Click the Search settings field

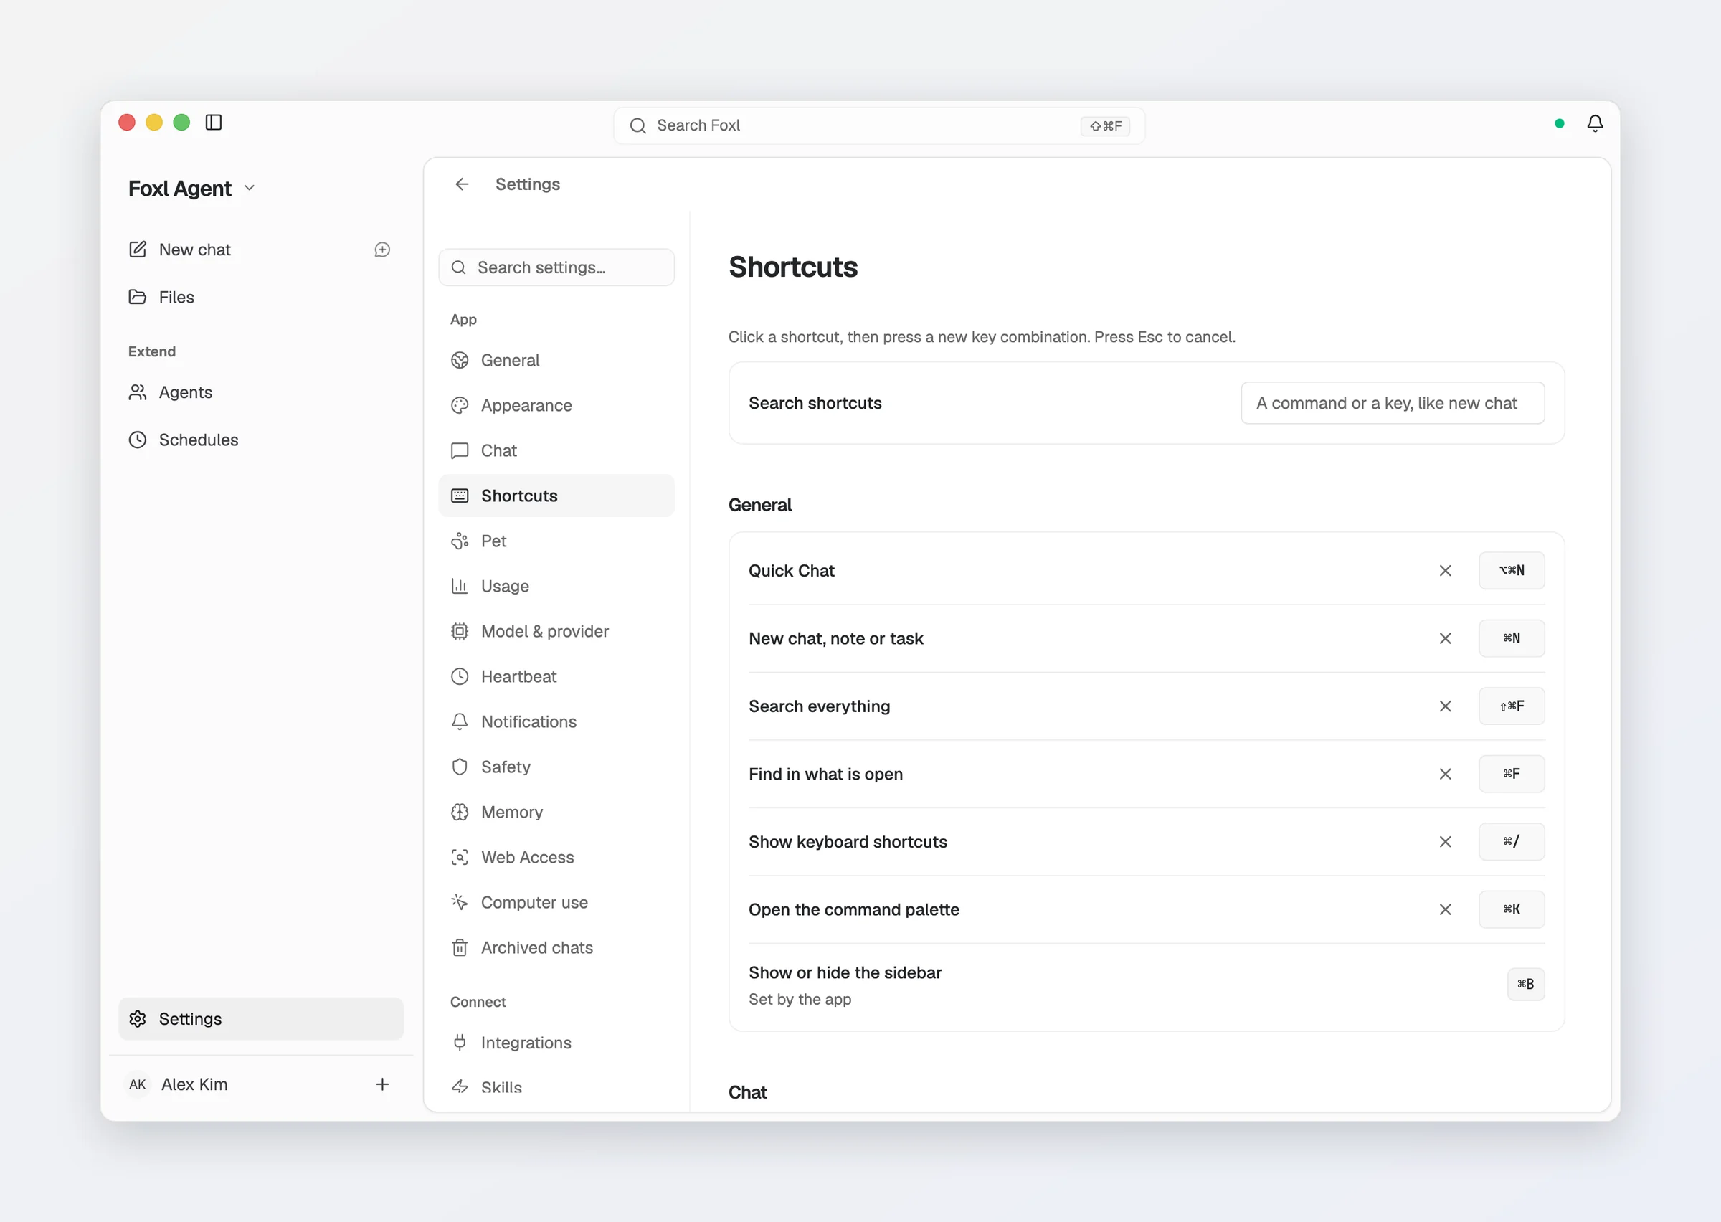tap(556, 268)
